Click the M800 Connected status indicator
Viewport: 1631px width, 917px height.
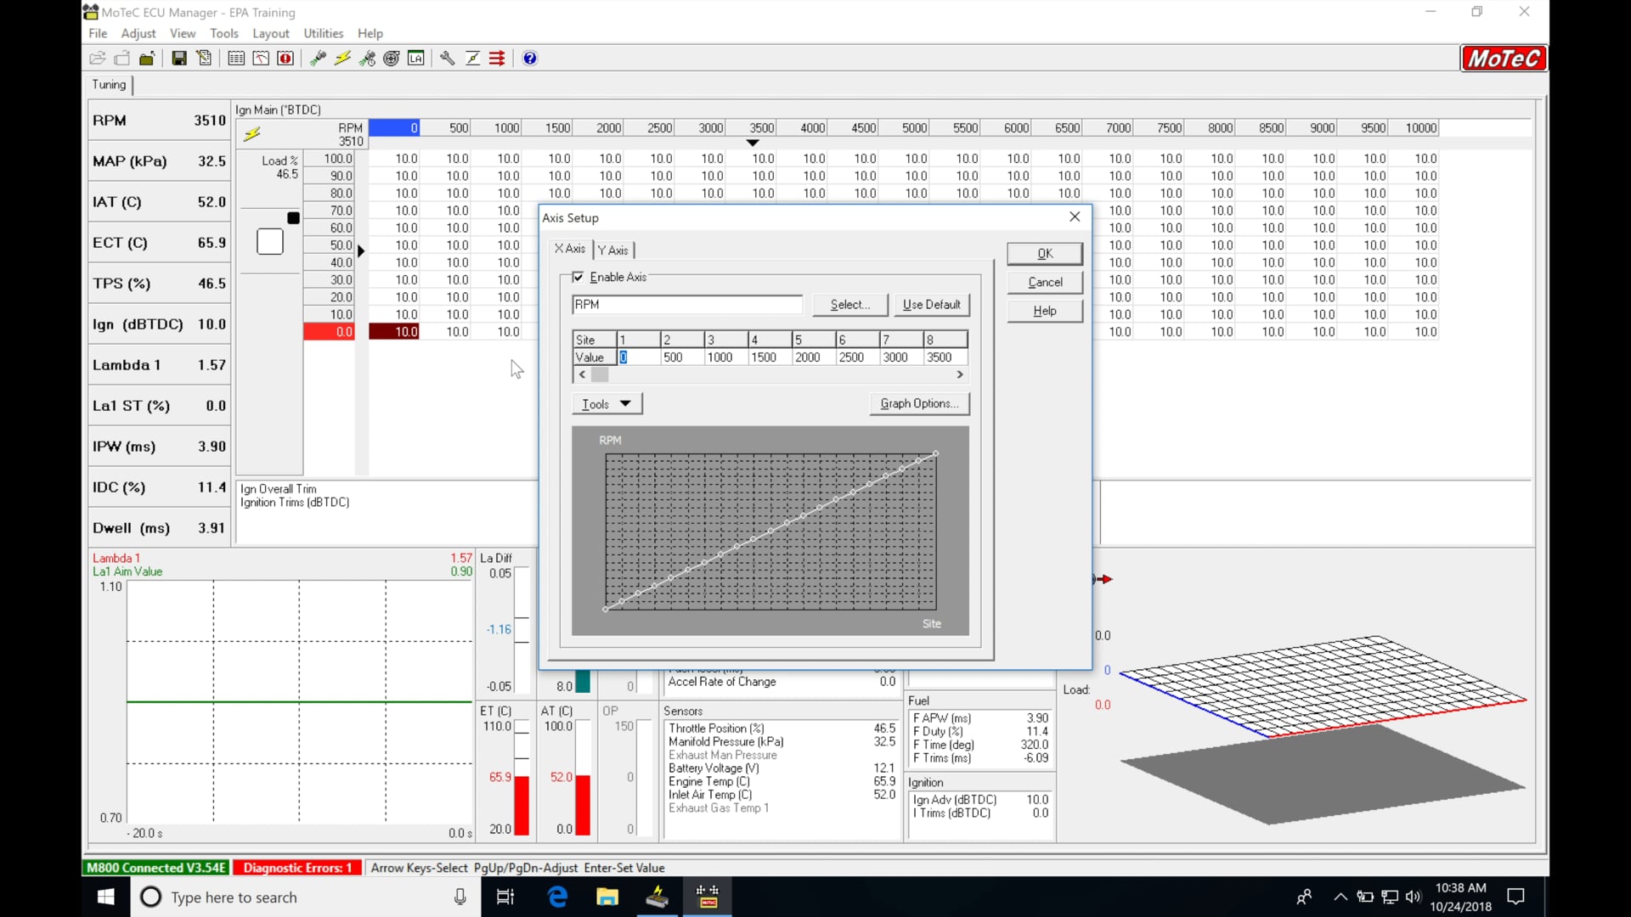[155, 868]
